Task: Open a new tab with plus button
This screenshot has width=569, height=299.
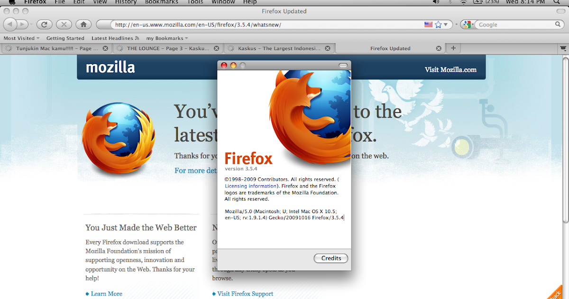Action: [453, 48]
